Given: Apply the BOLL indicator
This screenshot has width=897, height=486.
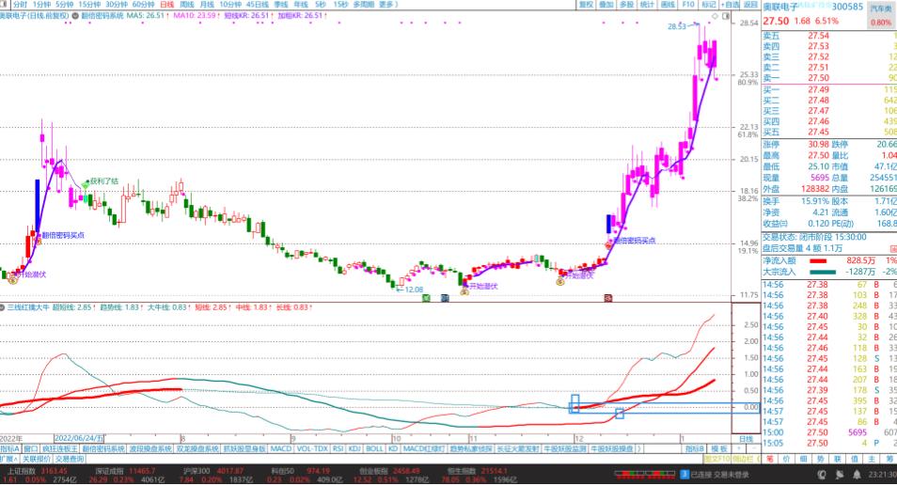Looking at the screenshot, I should (x=374, y=448).
